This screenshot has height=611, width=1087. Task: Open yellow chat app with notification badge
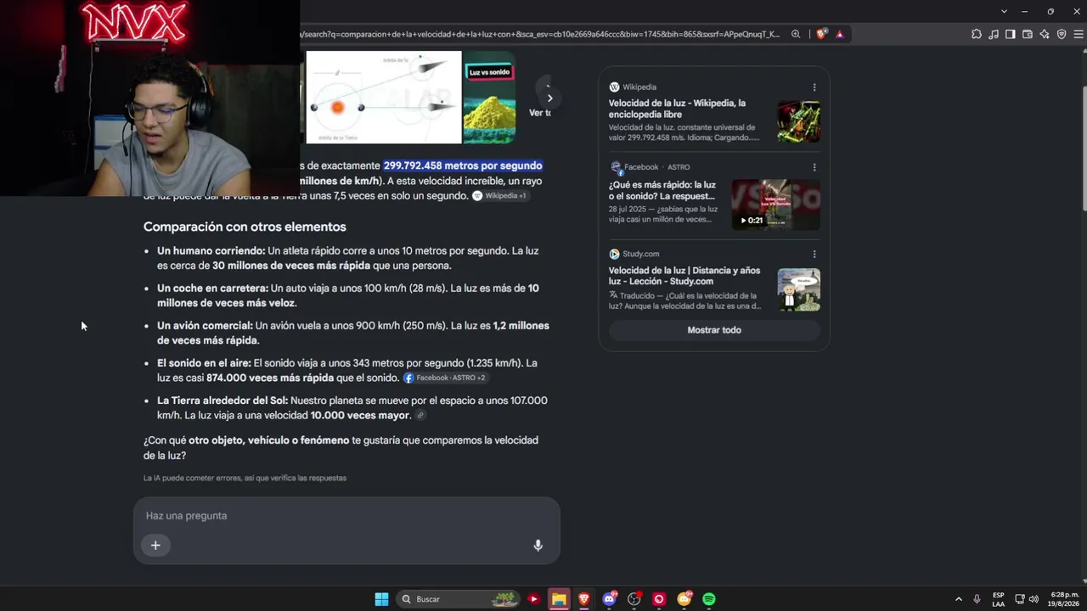[684, 599]
